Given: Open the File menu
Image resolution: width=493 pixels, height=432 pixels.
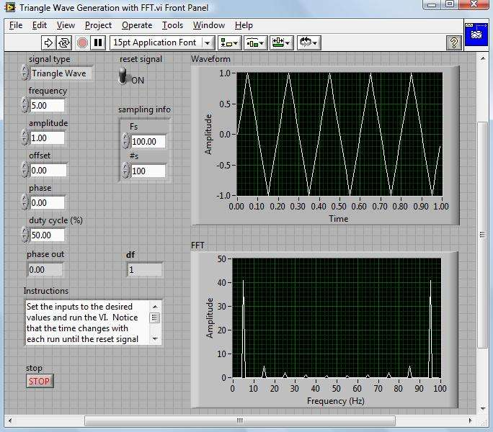Looking at the screenshot, I should coord(16,25).
